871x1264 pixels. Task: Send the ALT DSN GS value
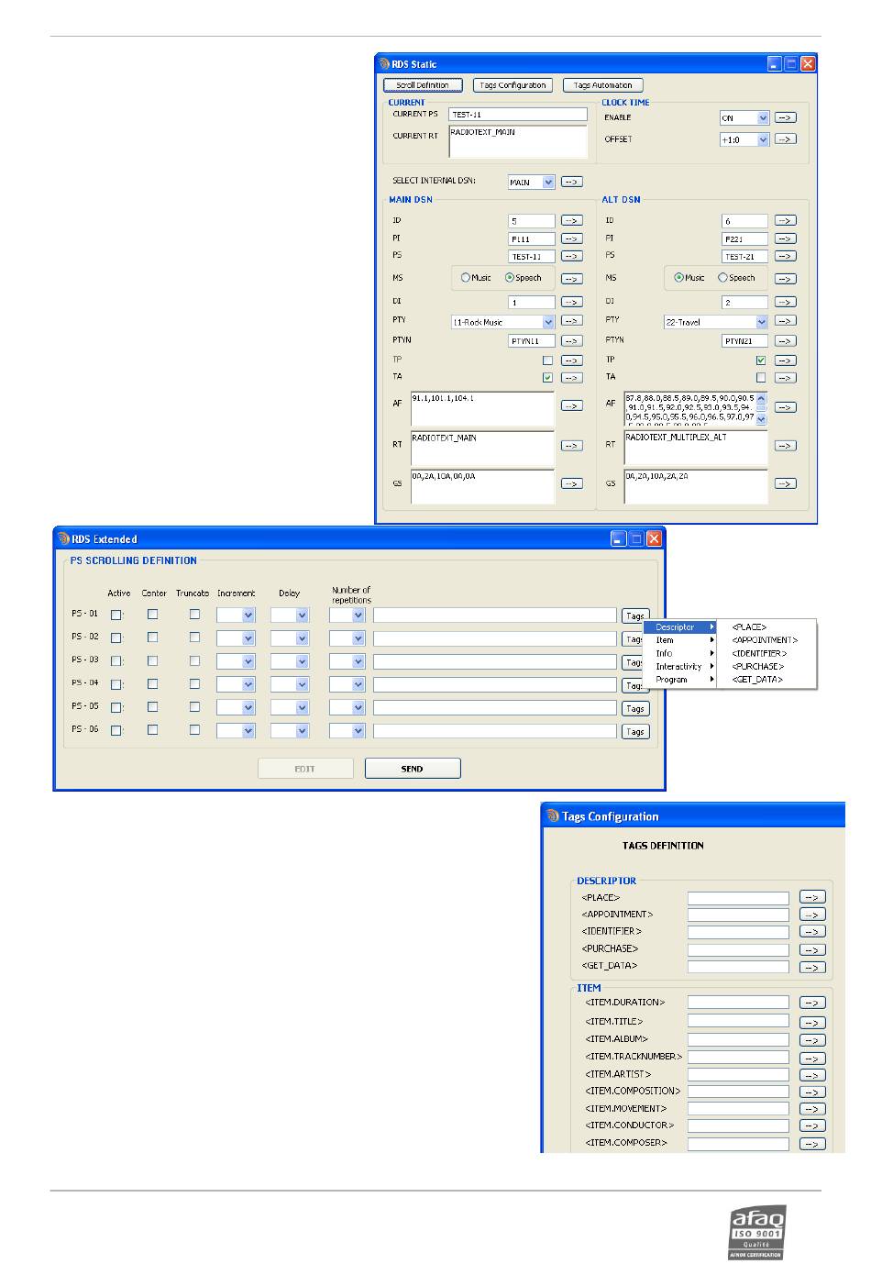785,483
